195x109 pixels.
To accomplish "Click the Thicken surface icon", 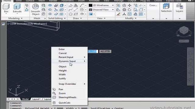I will point(56,14).
